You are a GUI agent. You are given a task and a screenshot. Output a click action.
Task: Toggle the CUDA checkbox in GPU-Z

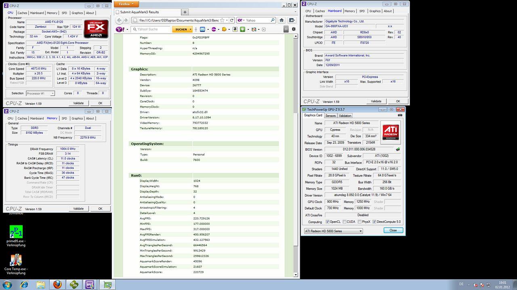(344, 222)
